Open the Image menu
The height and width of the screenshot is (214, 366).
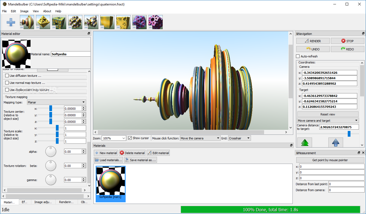tap(24, 11)
